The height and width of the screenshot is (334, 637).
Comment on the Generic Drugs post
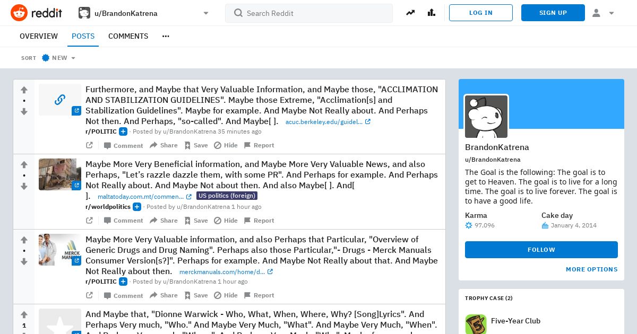123,295
